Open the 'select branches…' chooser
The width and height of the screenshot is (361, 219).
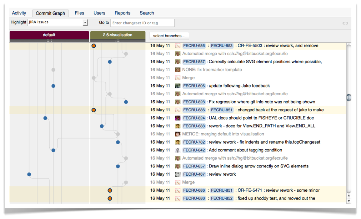169,36
